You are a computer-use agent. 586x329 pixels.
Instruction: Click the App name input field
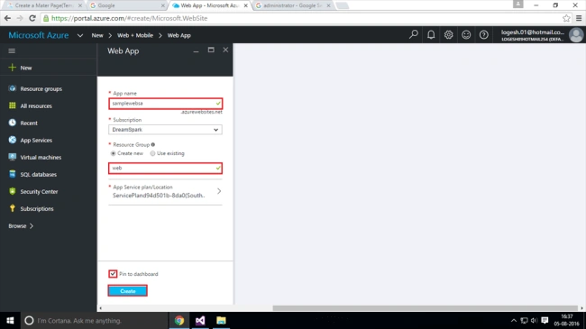(x=165, y=103)
